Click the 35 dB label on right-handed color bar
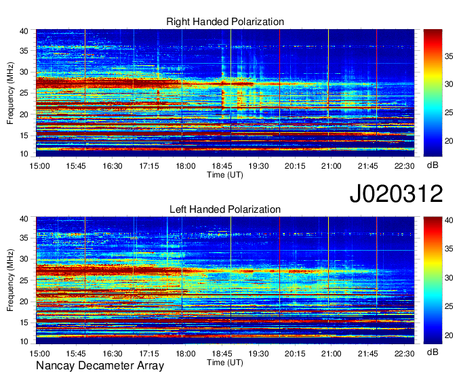 pyautogui.click(x=449, y=56)
